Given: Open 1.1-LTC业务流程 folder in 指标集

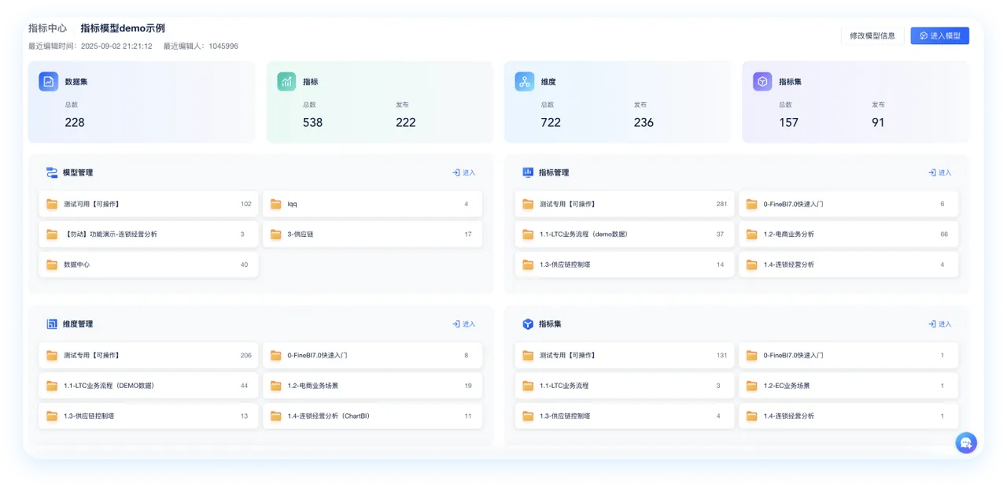Looking at the screenshot, I should pyautogui.click(x=625, y=386).
